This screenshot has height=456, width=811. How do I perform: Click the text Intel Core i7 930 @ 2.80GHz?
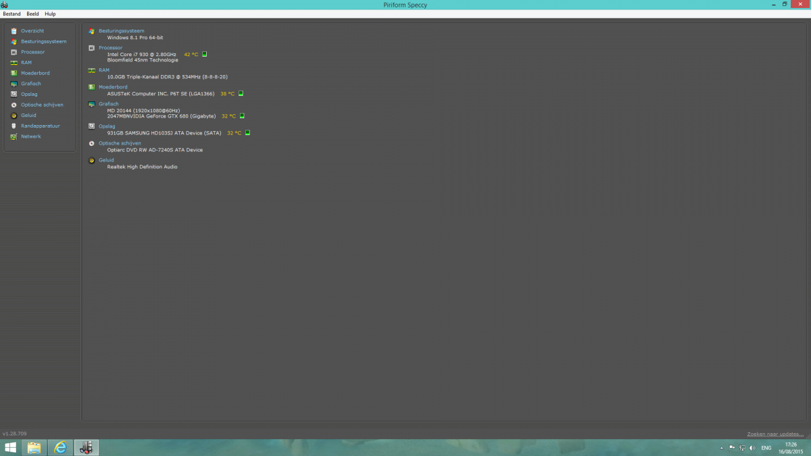(x=142, y=54)
